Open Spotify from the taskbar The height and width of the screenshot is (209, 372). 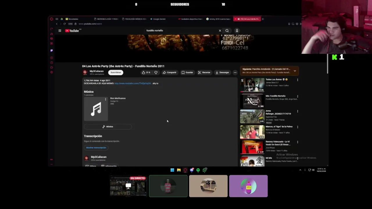[x=198, y=170]
